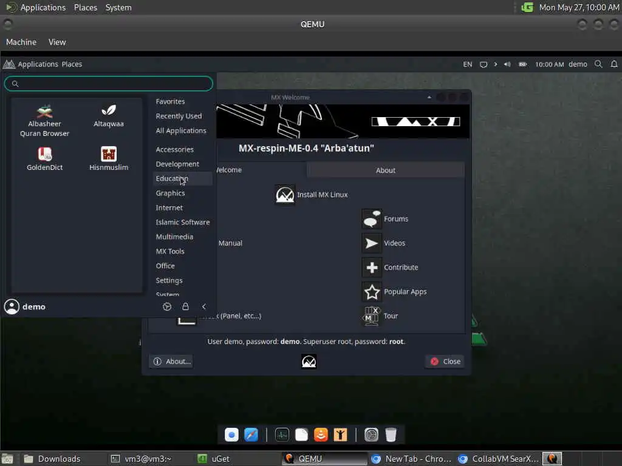
Task: Click into the application menu search field
Action: 108,84
